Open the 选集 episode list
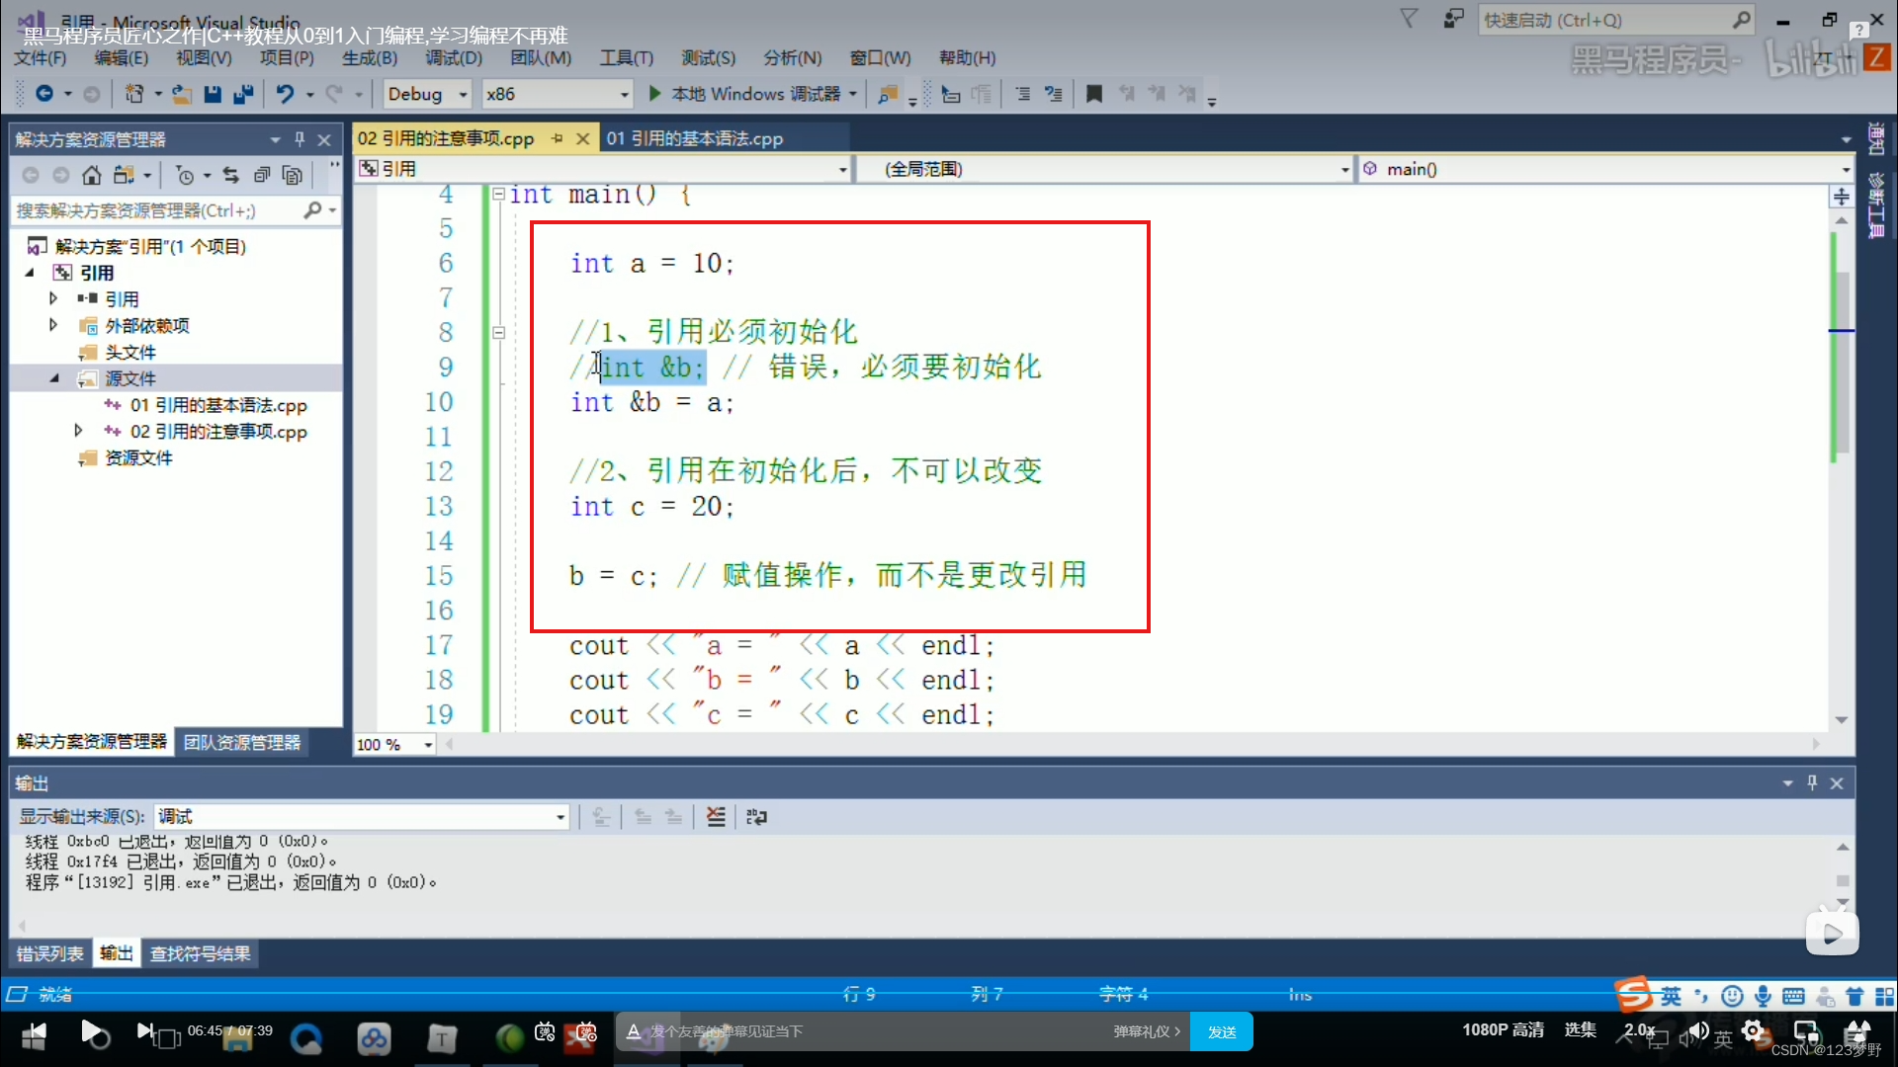1898x1067 pixels. tap(1580, 1029)
